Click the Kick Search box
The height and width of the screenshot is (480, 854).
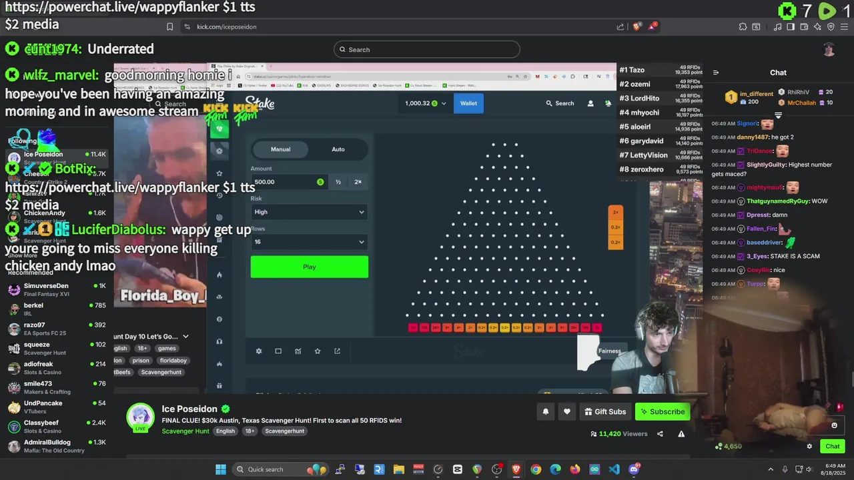[x=427, y=49]
